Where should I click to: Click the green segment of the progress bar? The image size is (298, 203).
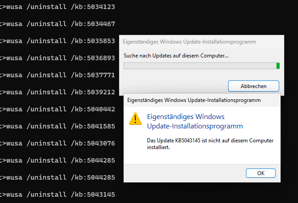click(x=278, y=66)
